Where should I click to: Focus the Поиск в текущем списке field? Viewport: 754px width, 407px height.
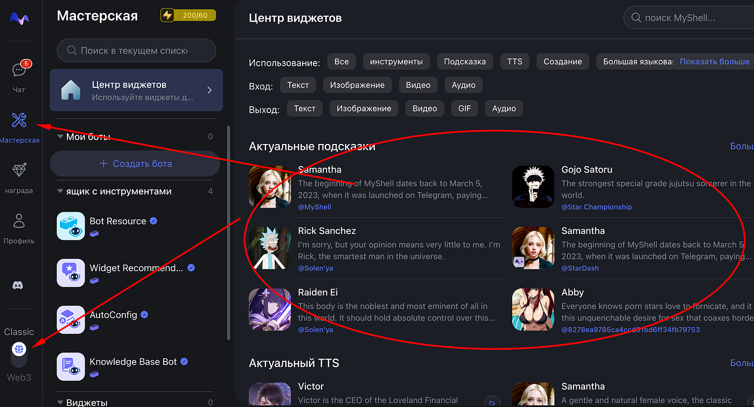point(136,50)
